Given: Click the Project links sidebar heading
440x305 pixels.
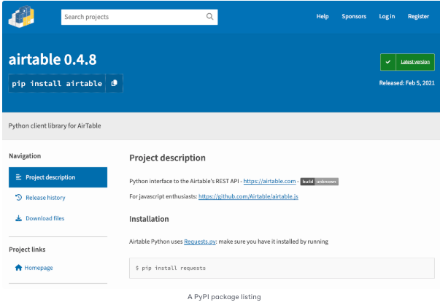Looking at the screenshot, I should pyautogui.click(x=27, y=250).
